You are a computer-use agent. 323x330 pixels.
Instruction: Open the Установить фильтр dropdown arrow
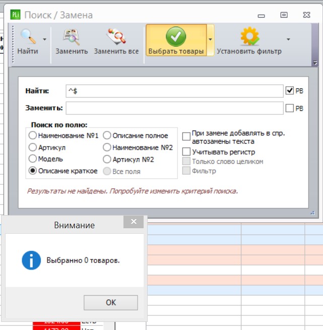coord(288,39)
